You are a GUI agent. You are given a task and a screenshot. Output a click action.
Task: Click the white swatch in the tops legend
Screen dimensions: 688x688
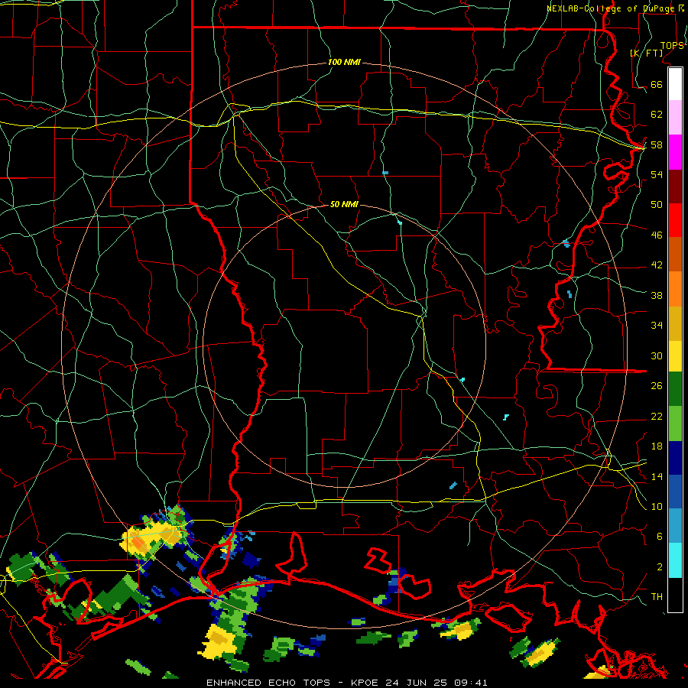(x=675, y=84)
